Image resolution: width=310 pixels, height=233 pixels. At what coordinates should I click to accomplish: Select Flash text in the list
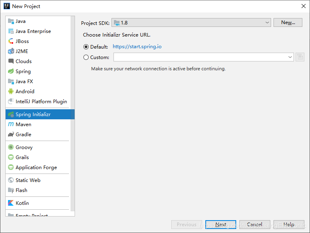tap(21, 190)
